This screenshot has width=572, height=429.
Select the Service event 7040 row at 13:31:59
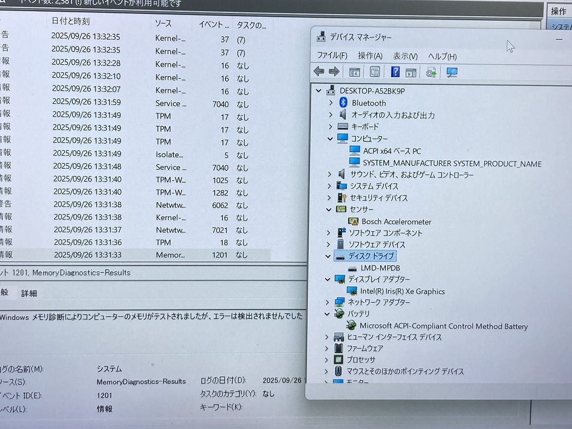click(x=135, y=103)
